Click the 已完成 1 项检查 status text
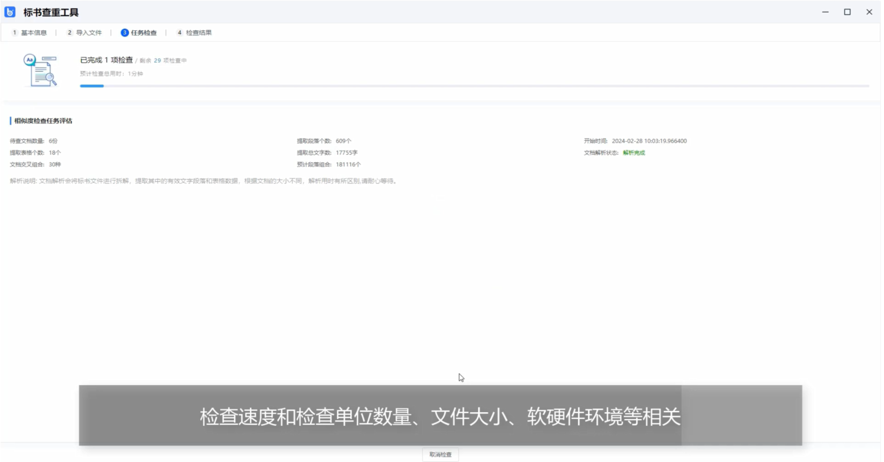 [106, 60]
